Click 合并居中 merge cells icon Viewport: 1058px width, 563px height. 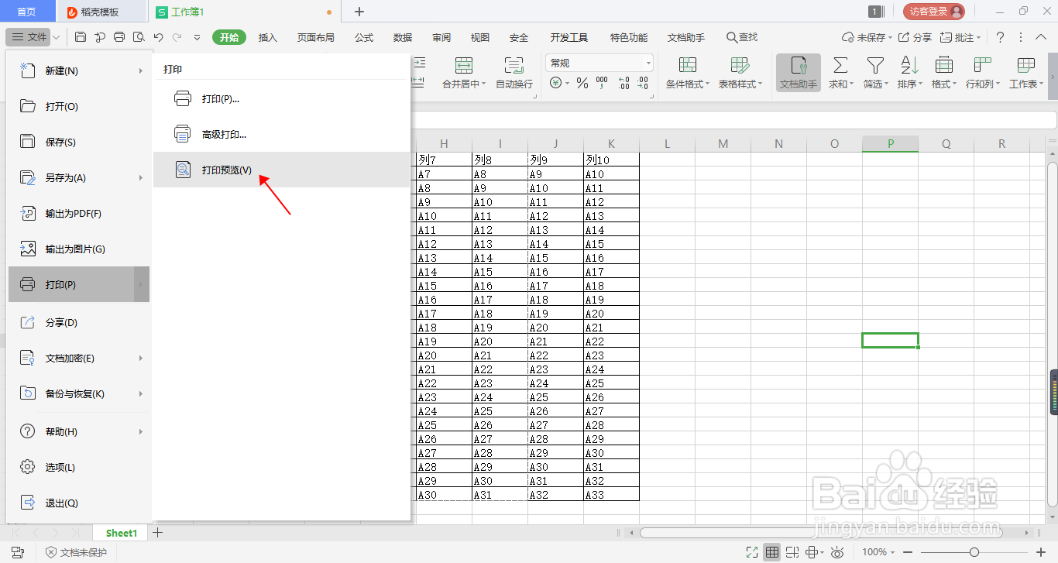pyautogui.click(x=463, y=65)
